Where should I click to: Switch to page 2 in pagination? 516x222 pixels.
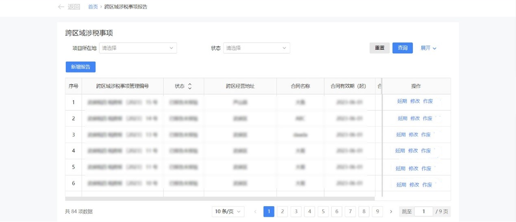(282, 211)
